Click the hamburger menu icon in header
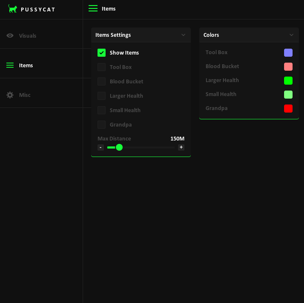 coord(93,8)
